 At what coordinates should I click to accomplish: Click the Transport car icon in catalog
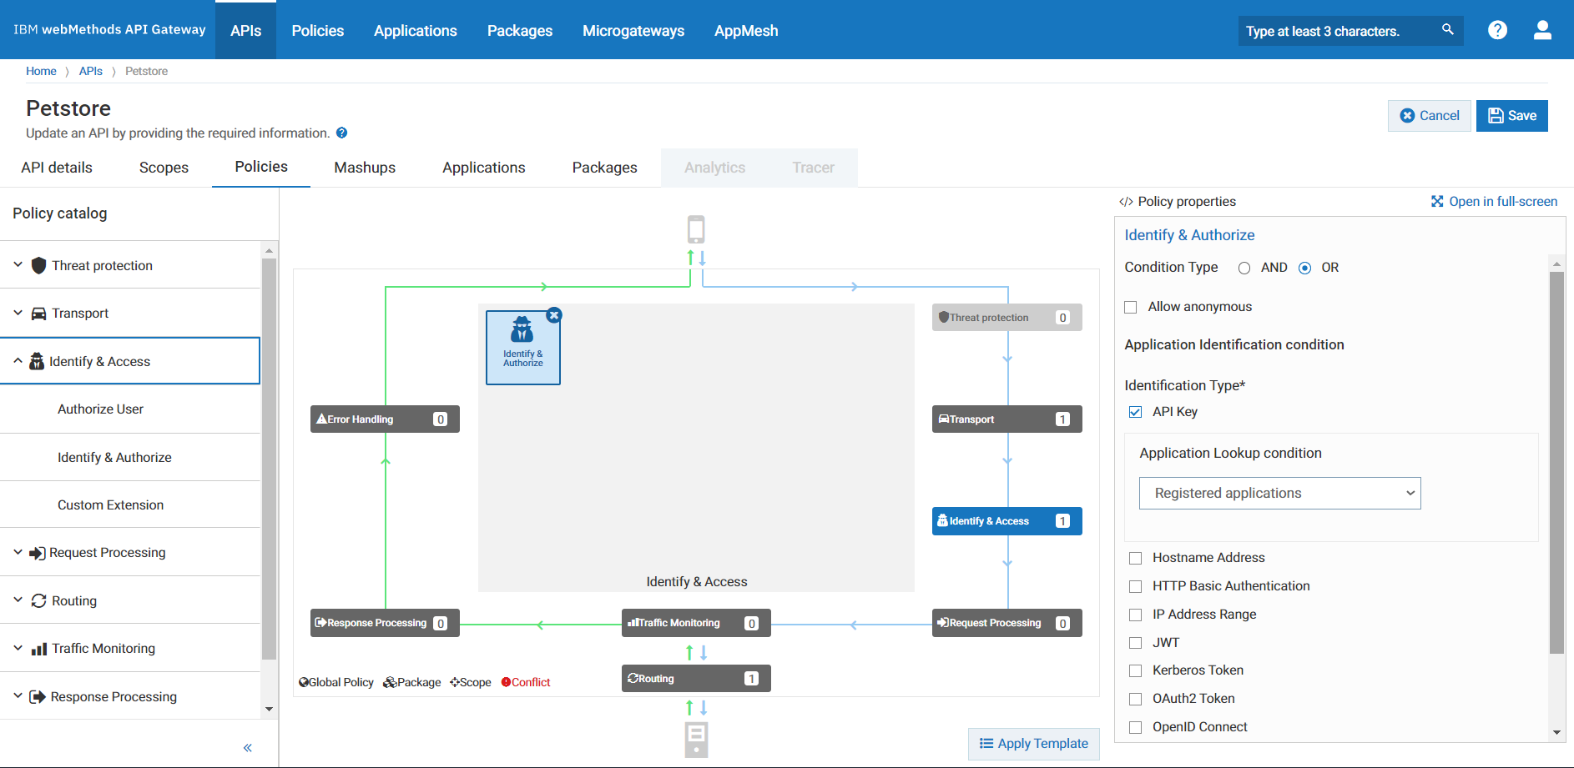point(38,314)
